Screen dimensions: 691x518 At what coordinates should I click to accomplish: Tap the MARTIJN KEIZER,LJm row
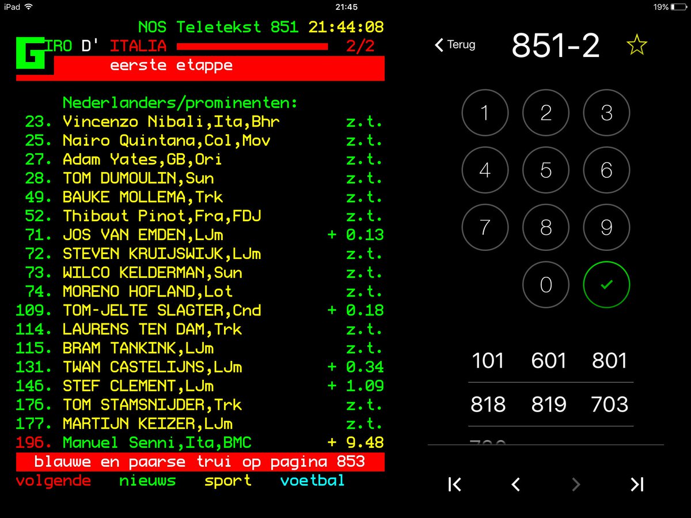[x=200, y=424]
